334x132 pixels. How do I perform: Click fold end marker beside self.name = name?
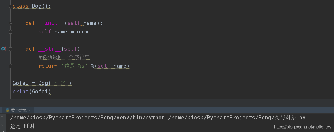pyautogui.click(x=10, y=32)
